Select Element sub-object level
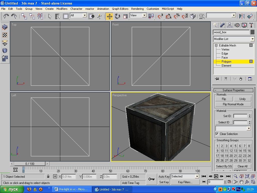Screen dimensions: 257x193 click(226, 66)
